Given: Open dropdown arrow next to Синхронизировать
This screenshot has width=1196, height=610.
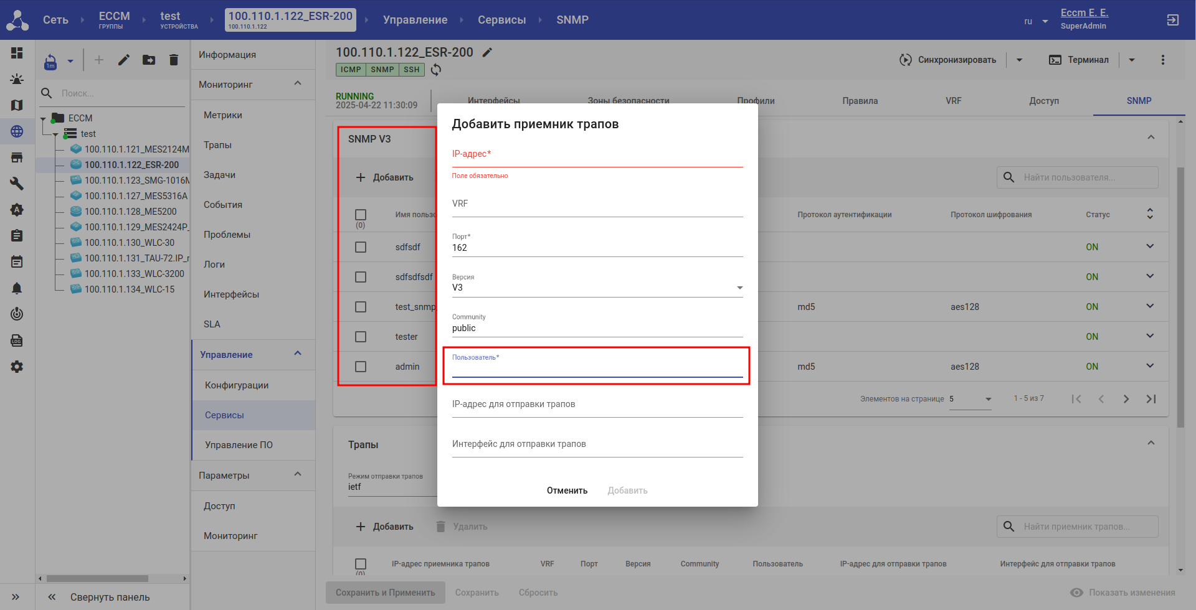Looking at the screenshot, I should 1020,60.
